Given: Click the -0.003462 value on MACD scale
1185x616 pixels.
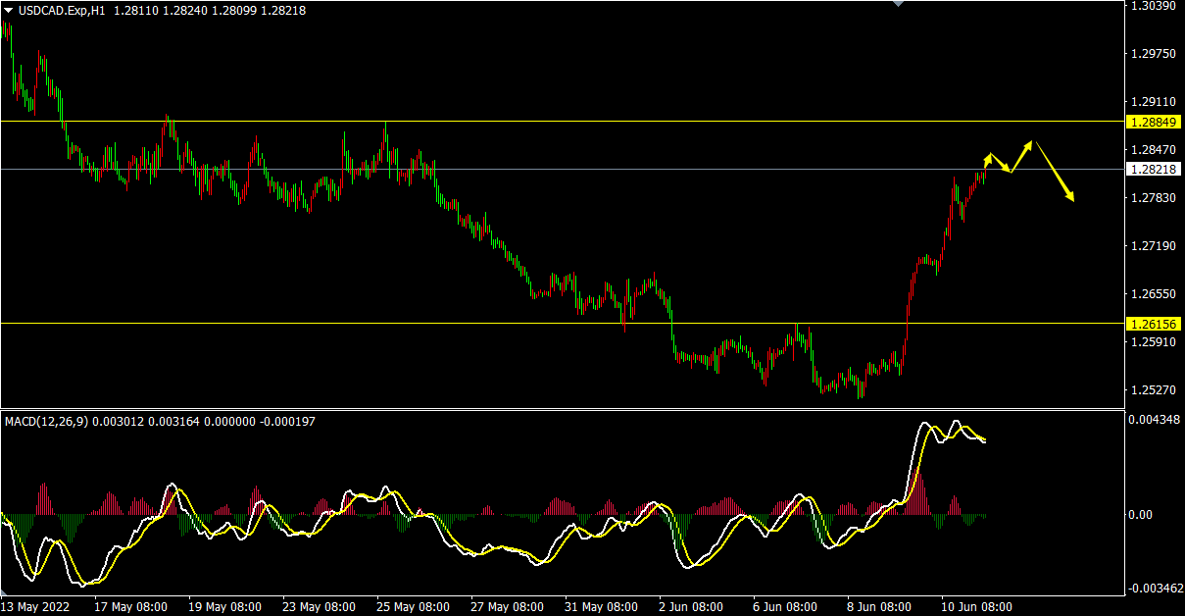Looking at the screenshot, I should (1155, 589).
